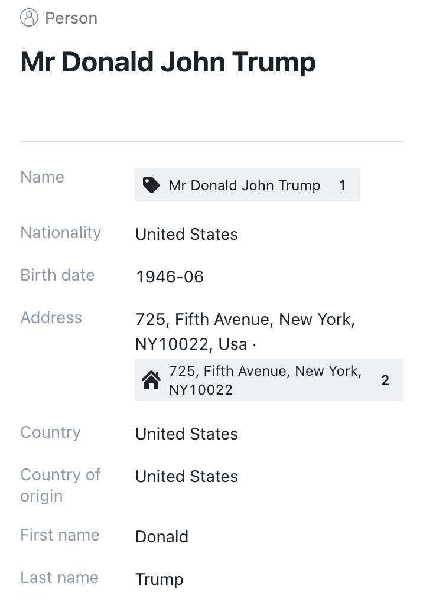Image resolution: width=423 pixels, height=599 pixels.
Task: Open the 725, Fifth Avenue address chip
Action: pyautogui.click(x=269, y=380)
